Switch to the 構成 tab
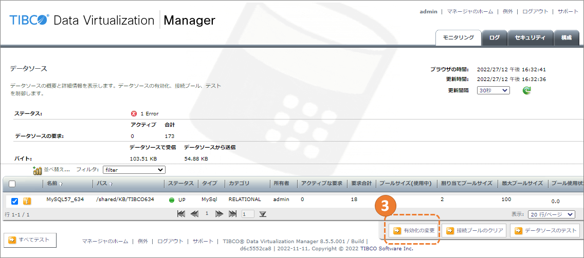This screenshot has height=258, width=584. pos(566,37)
